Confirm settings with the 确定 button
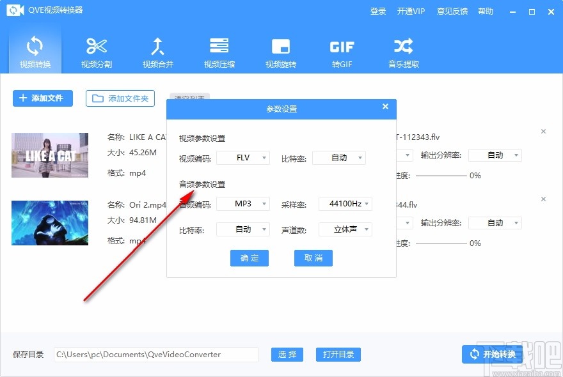Image resolution: width=563 pixels, height=377 pixels. (x=249, y=258)
